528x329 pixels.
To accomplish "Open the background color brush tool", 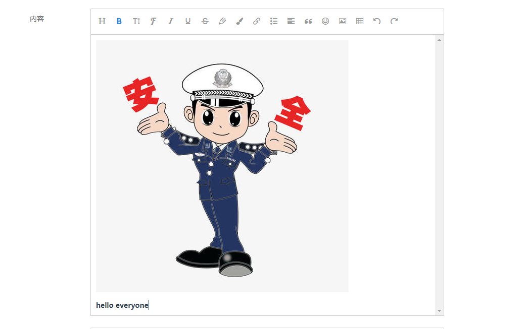I will (x=239, y=22).
